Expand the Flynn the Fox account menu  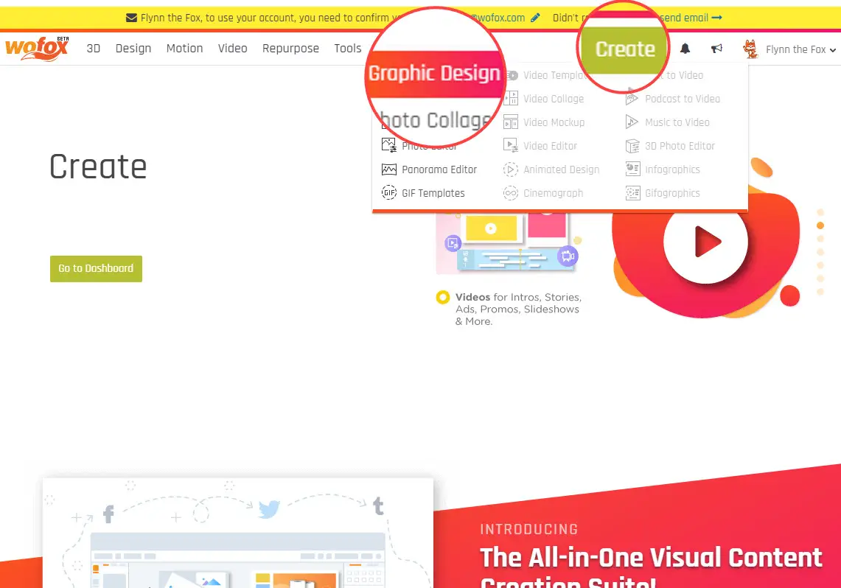click(x=800, y=49)
